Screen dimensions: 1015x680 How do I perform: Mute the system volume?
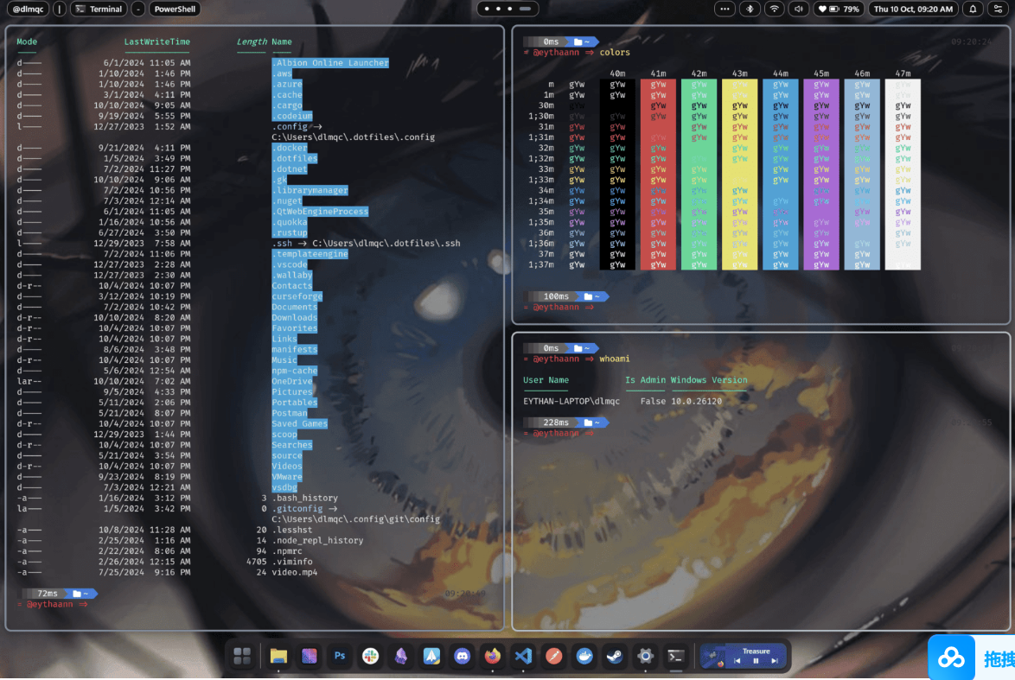(797, 9)
